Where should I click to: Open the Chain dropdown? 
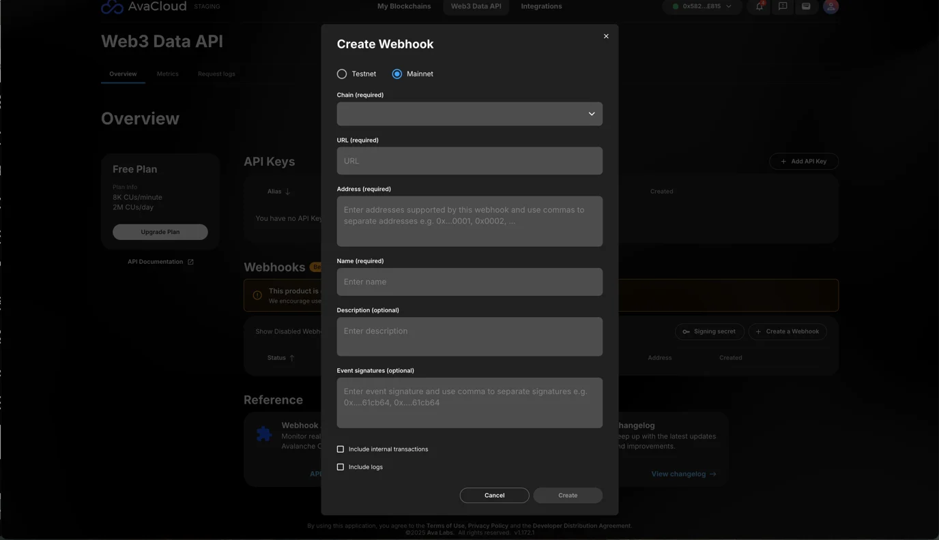pyautogui.click(x=470, y=114)
